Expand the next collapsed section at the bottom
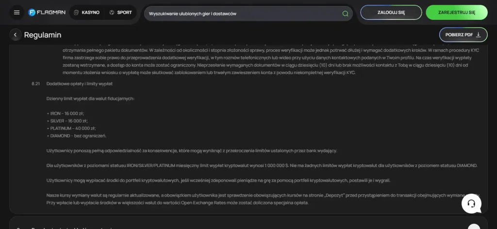The height and width of the screenshot is (229, 497). click(x=474, y=227)
